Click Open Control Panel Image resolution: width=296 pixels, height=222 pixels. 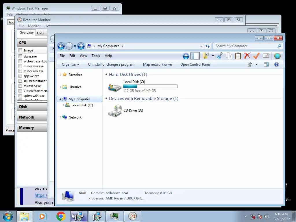pos(195,64)
